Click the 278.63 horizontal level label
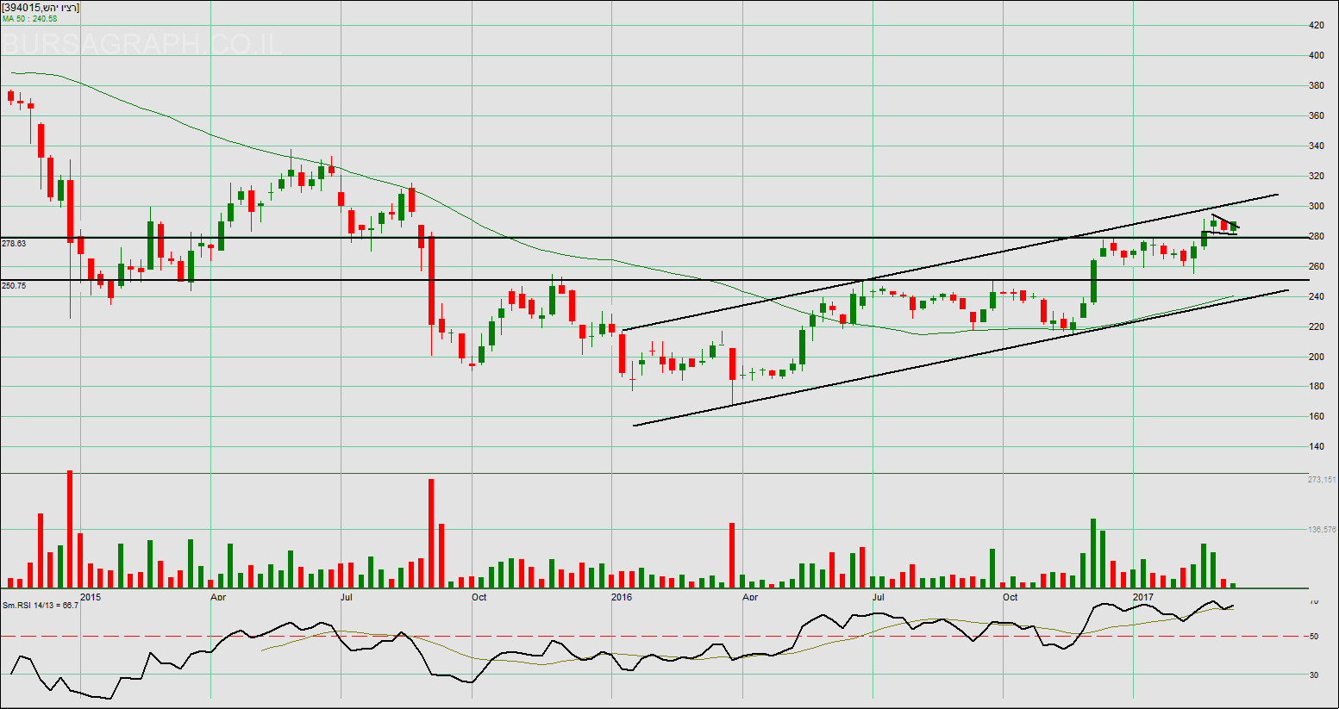The image size is (1339, 709). 14,244
